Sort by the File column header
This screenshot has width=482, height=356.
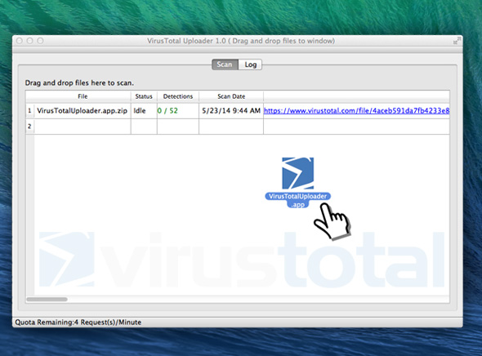pyautogui.click(x=83, y=96)
